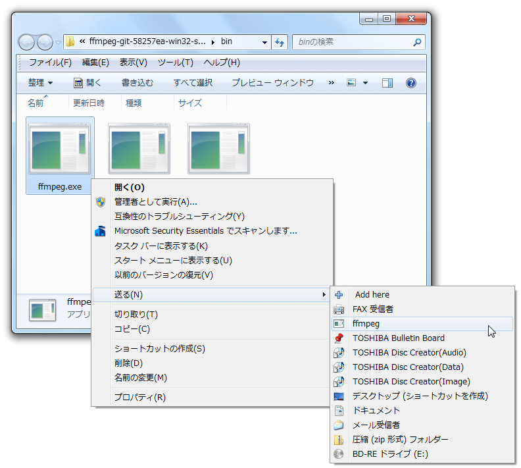Viewport: 521px width, 468px height.
Task: Expand the address bar history dropdown
Action: 264,42
